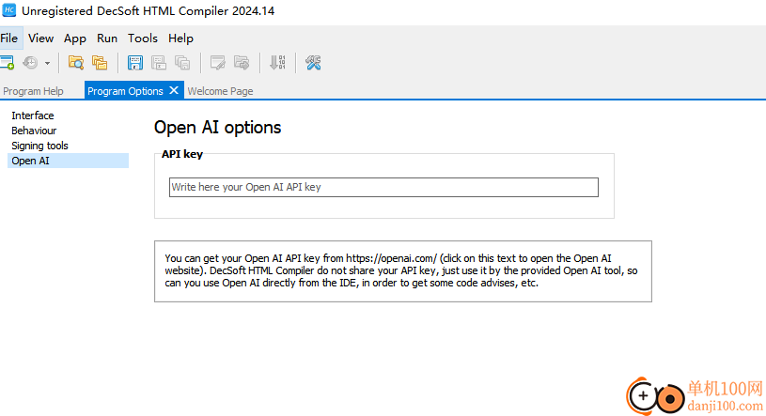This screenshot has height=416, width=766.
Task: Click the double folders toolbar icon
Action: click(100, 63)
